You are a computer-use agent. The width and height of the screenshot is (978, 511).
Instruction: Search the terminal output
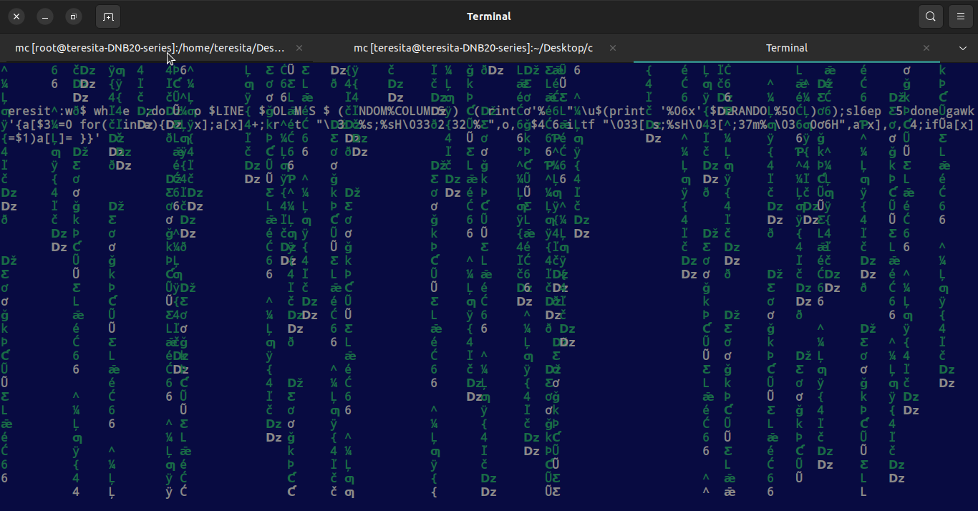pos(930,16)
